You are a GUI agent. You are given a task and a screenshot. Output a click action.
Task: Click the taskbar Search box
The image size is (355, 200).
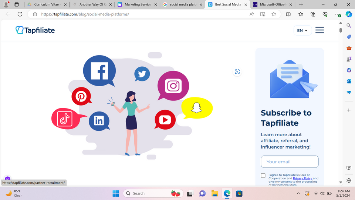tap(153, 193)
